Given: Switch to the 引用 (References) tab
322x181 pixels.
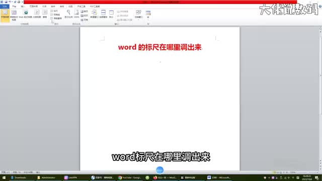Looking at the screenshot, I should (44, 7).
